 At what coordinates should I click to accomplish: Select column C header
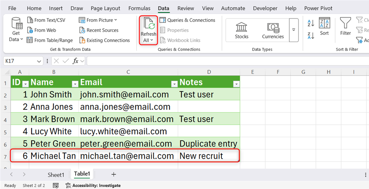pos(128,72)
